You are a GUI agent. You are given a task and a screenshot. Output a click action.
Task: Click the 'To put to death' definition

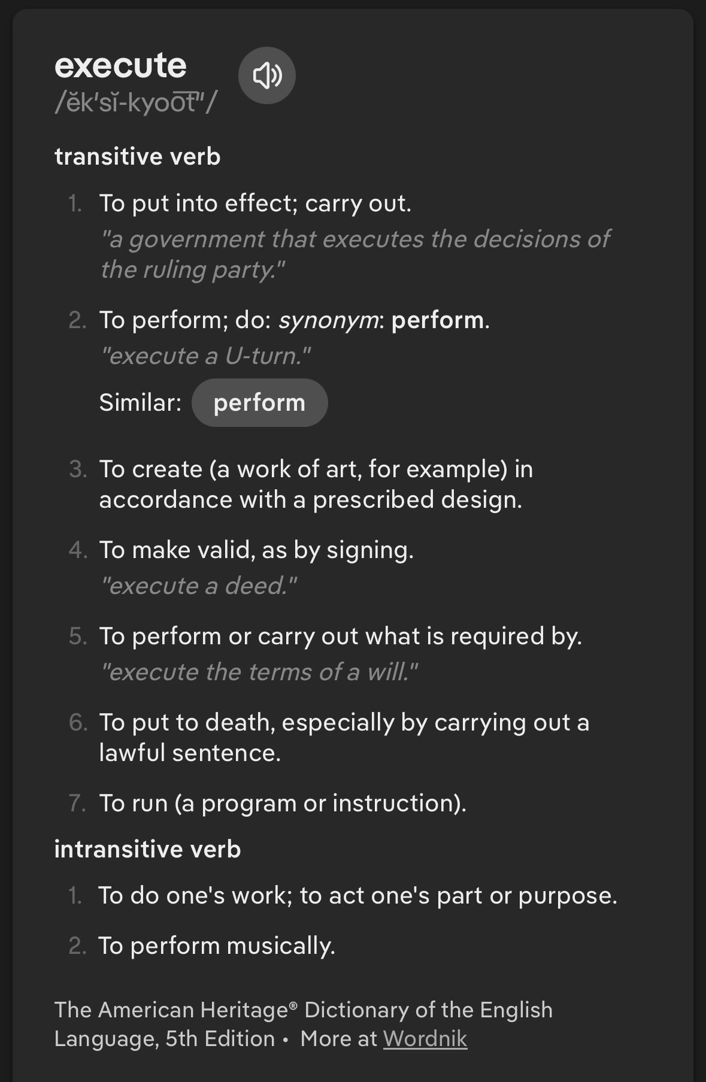(x=344, y=738)
